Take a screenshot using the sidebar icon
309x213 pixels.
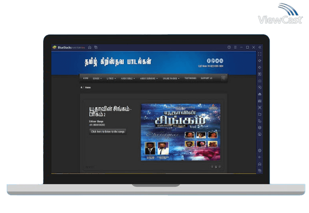coord(260,108)
